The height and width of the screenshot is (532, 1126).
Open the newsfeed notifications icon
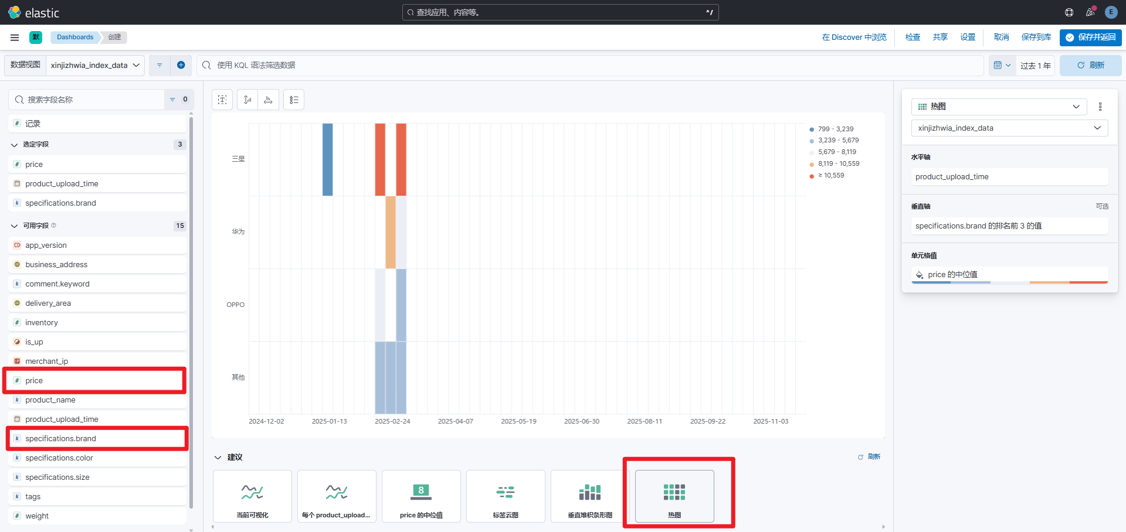(1090, 12)
